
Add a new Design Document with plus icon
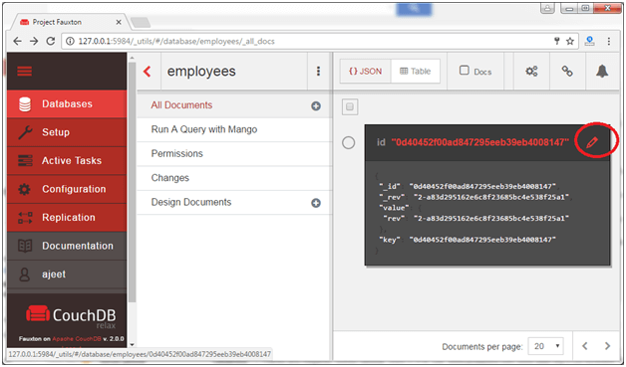click(x=316, y=203)
